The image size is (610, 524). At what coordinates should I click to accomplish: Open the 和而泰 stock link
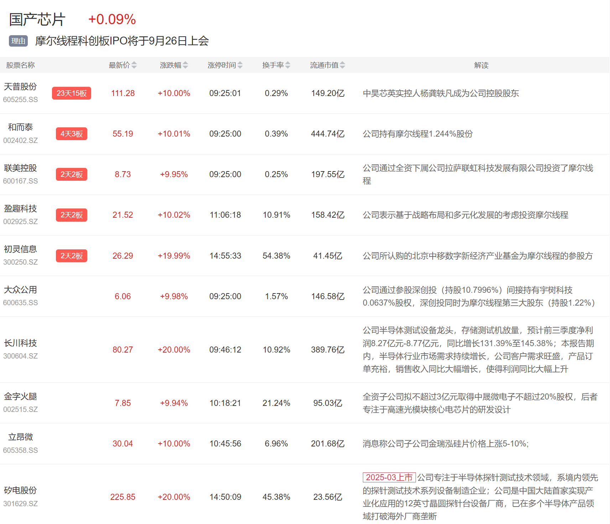point(20,127)
